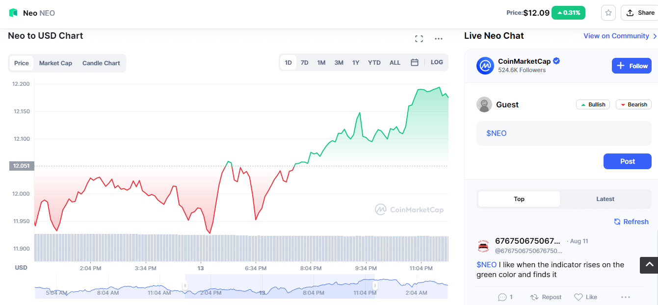This screenshot has height=305, width=658.
Task: Switch to the Candle Chart tab
Action: (x=101, y=63)
